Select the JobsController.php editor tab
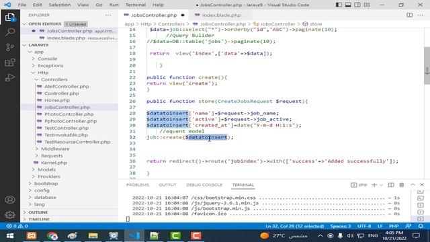Screen dimensions: 430x242 (154, 15)
